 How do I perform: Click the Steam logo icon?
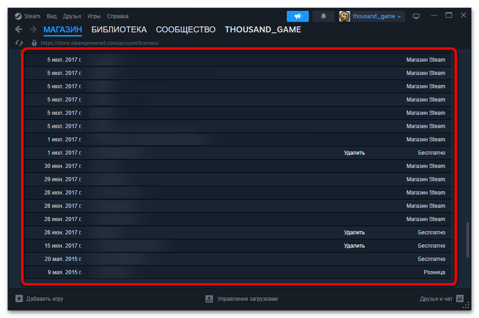pos(18,16)
